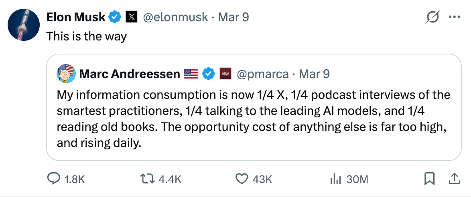Open view analytics bar chart icon
This screenshot has height=197, width=471.
[x=335, y=179]
